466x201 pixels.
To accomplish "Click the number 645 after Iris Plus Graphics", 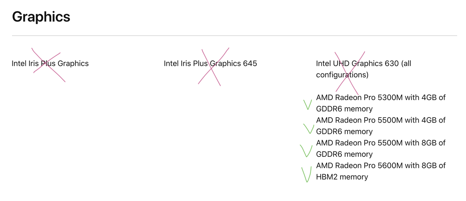I will pos(250,63).
